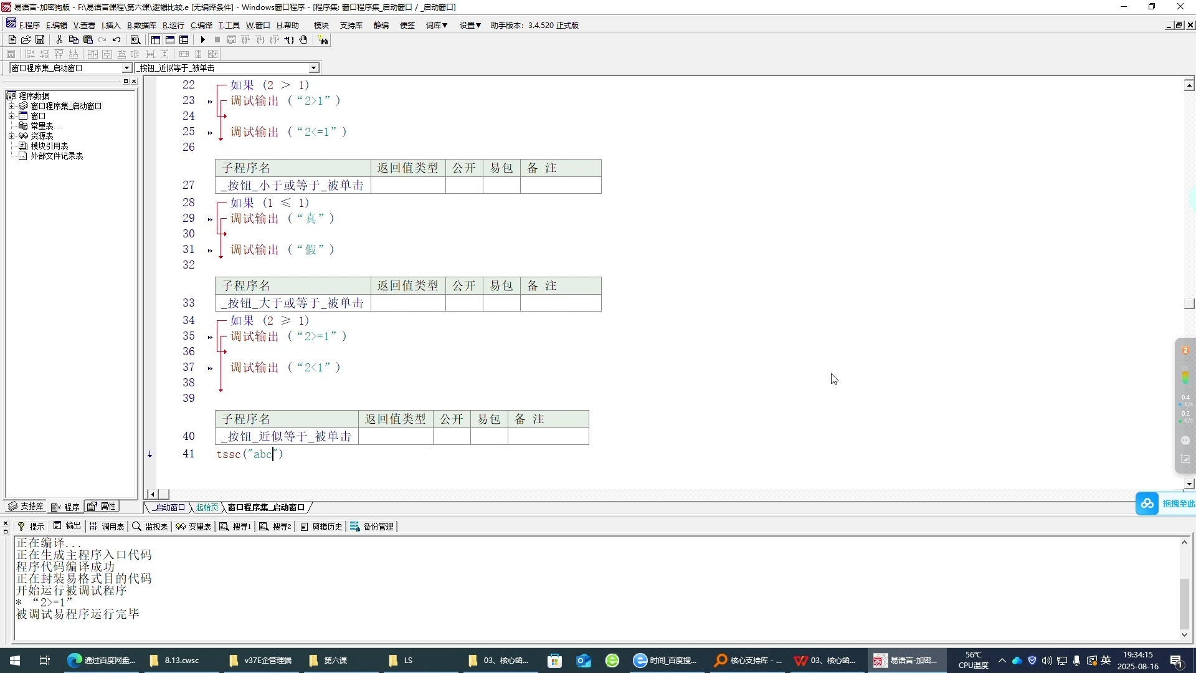Screen dimensions: 1196x673
Task: Click the 模块 button in menu bar
Action: (321, 25)
